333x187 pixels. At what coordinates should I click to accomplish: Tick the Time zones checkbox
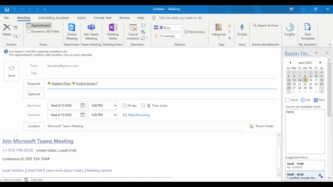tap(143, 105)
